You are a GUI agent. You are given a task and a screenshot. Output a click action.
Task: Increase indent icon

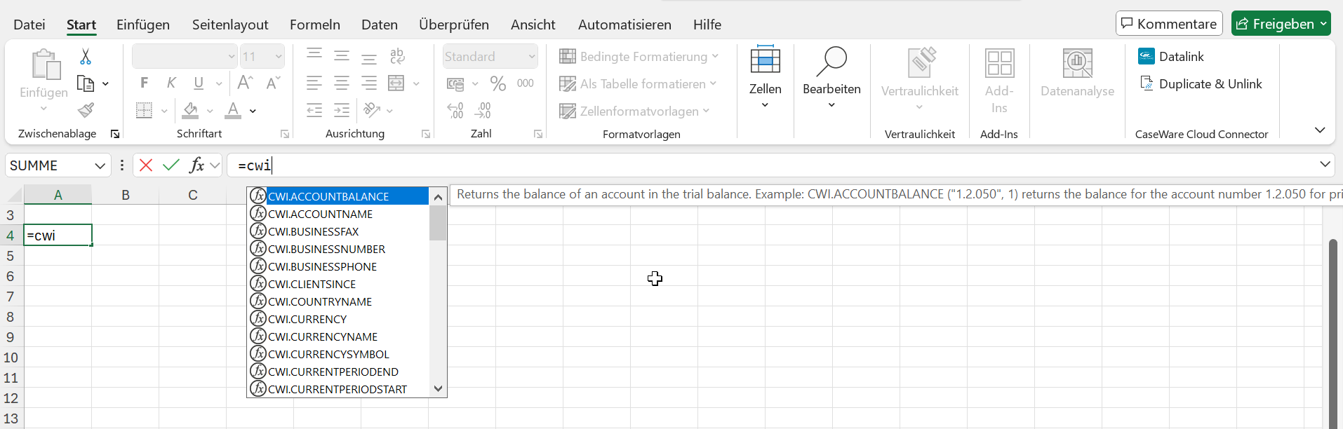342,110
